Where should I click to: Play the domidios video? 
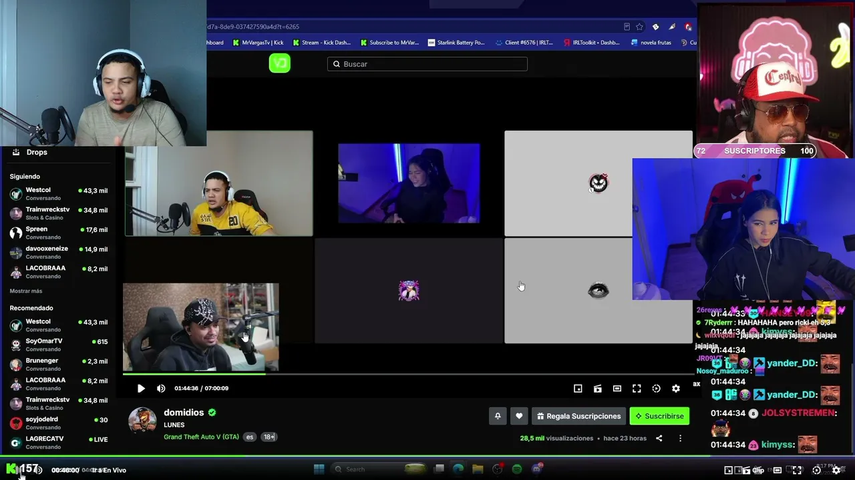pyautogui.click(x=141, y=389)
